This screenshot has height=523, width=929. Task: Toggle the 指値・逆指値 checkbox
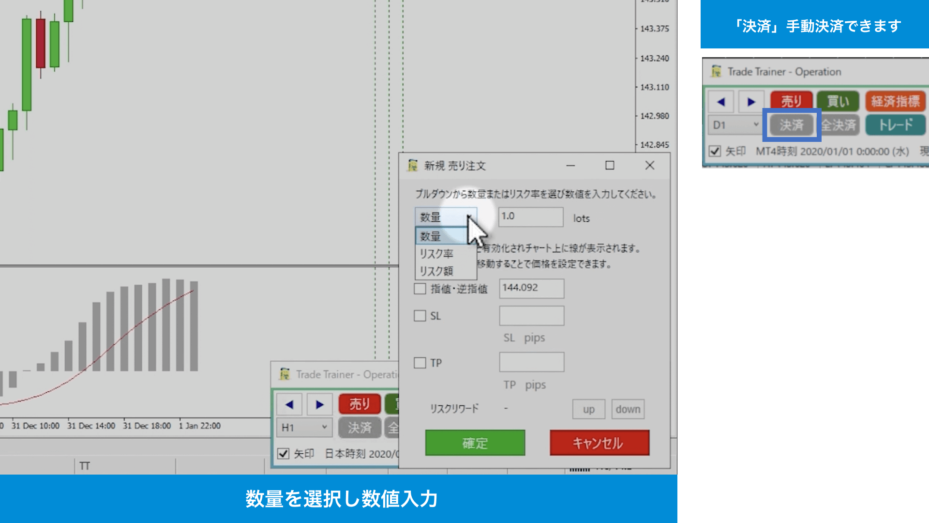pos(420,288)
